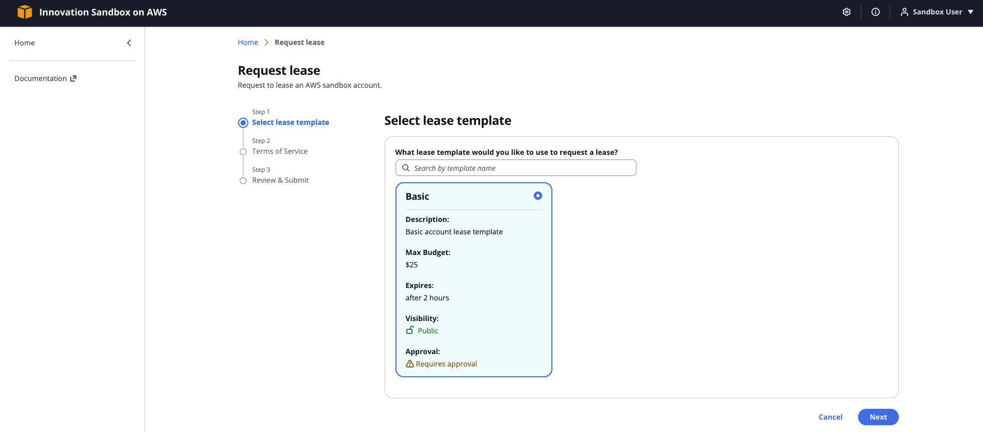983x432 pixels.
Task: Open Home in side navigation
Action: tap(25, 43)
